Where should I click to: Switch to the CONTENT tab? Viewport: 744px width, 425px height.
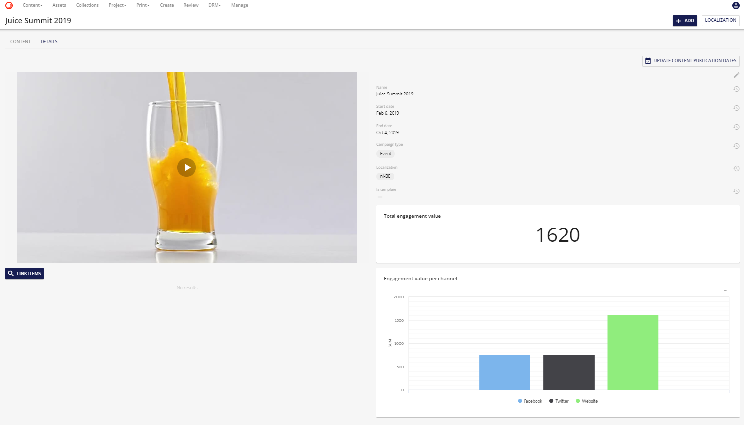20,42
